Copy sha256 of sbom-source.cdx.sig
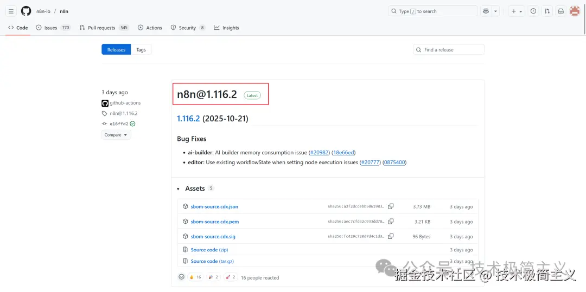The width and height of the screenshot is (586, 292). click(391, 236)
